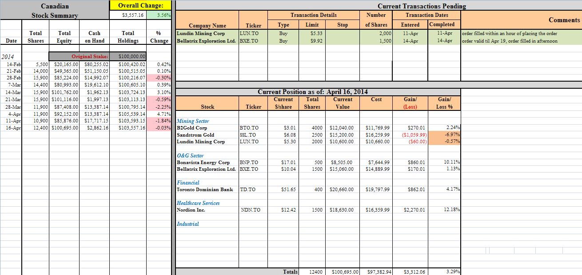Viewport: 582px width, 275px height.
Task: Click the 2,000 number of shares cell
Action: 377,33
